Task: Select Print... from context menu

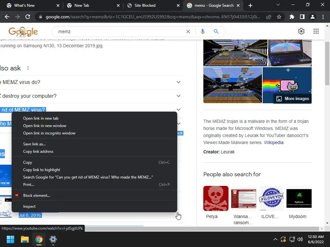Action: point(94,184)
